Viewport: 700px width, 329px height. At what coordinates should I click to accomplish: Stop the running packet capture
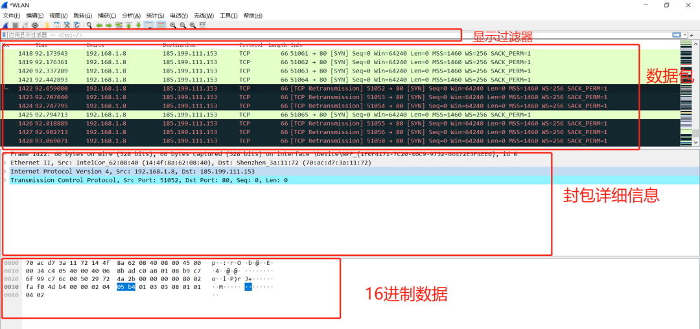(x=15, y=25)
